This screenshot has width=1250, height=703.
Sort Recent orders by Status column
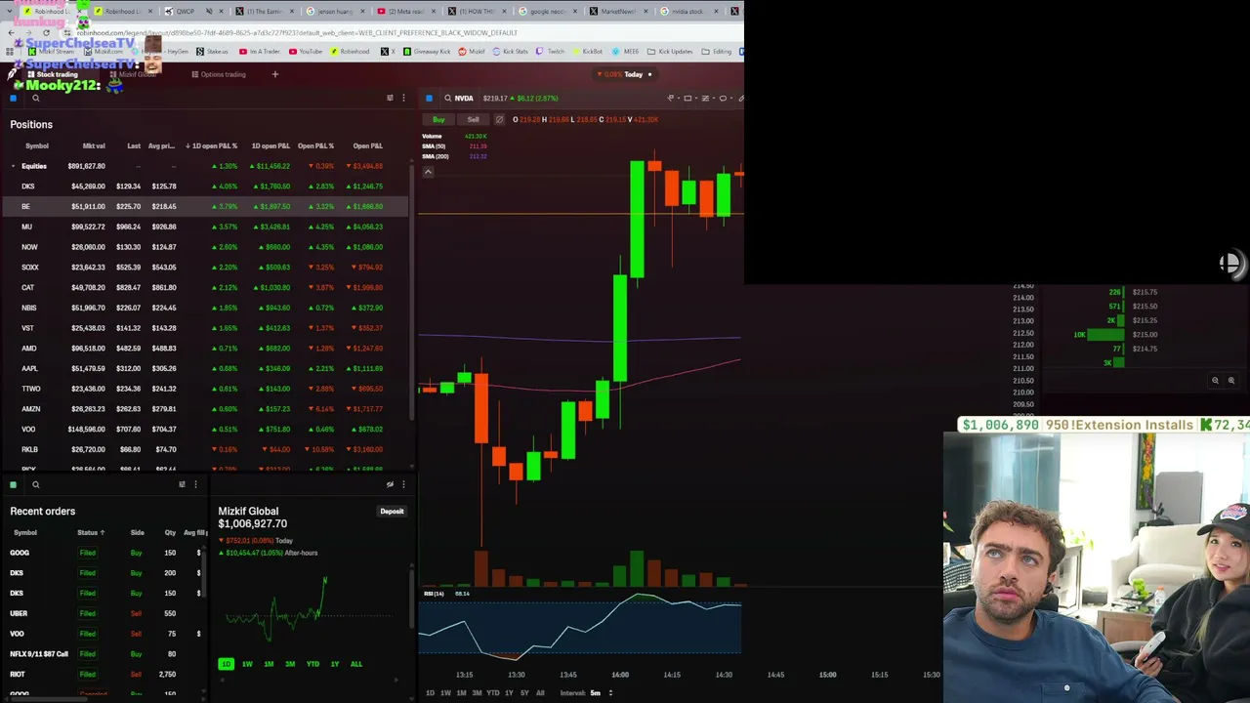pos(91,532)
